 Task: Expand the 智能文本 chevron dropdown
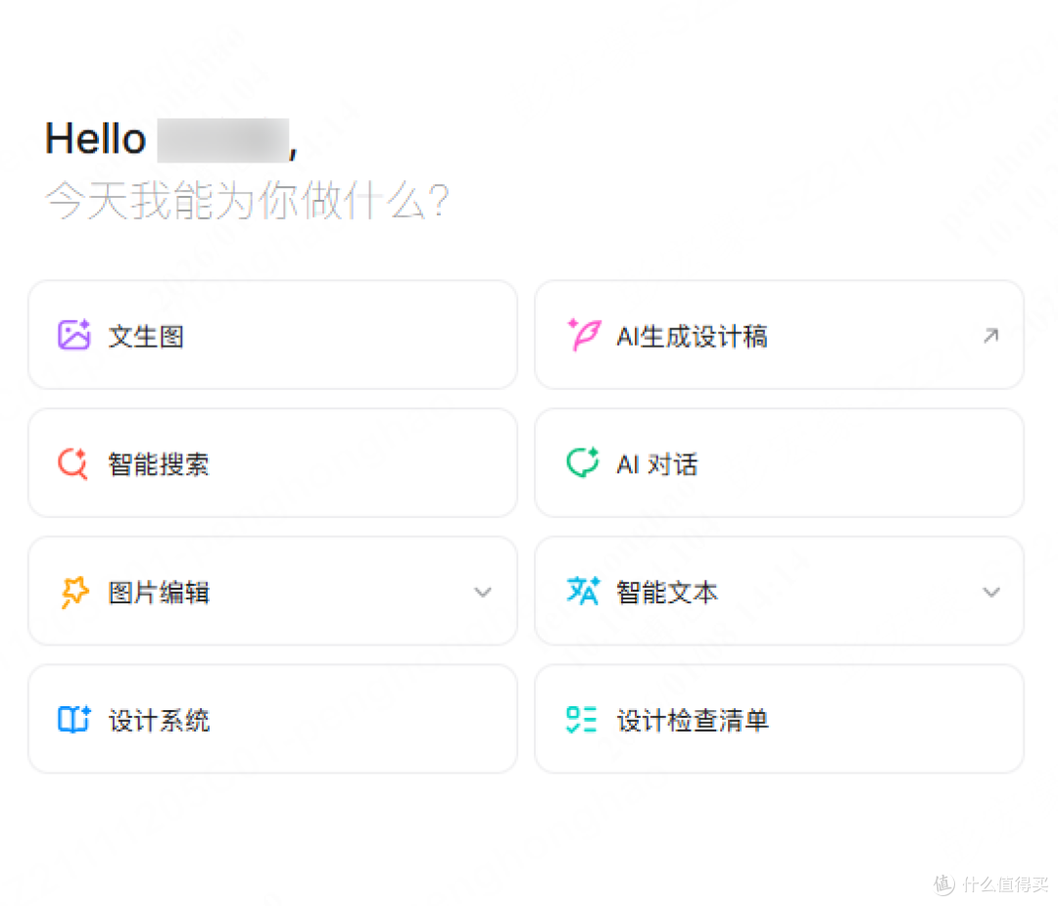[990, 593]
